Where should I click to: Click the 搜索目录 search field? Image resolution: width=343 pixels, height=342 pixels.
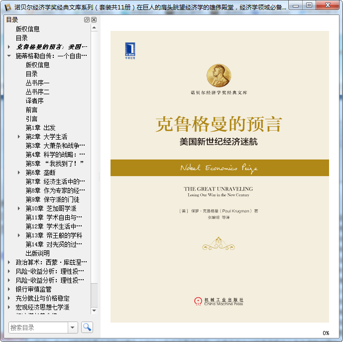[x=38, y=328]
